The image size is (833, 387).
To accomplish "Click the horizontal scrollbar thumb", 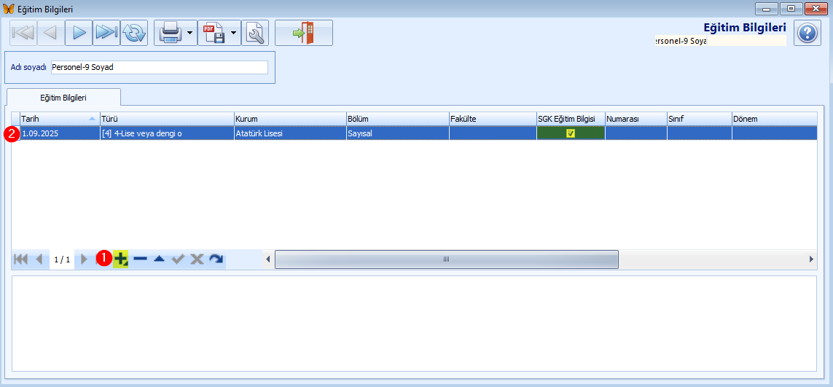I will (x=446, y=259).
